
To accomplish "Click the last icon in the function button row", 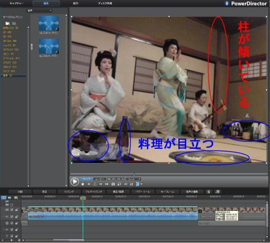I will point(217,192).
